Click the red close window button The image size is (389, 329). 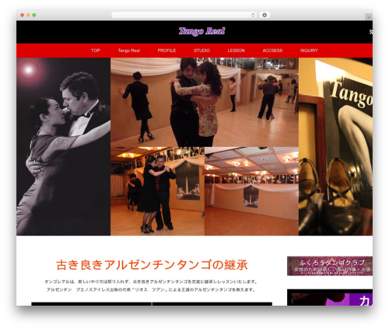click(23, 15)
